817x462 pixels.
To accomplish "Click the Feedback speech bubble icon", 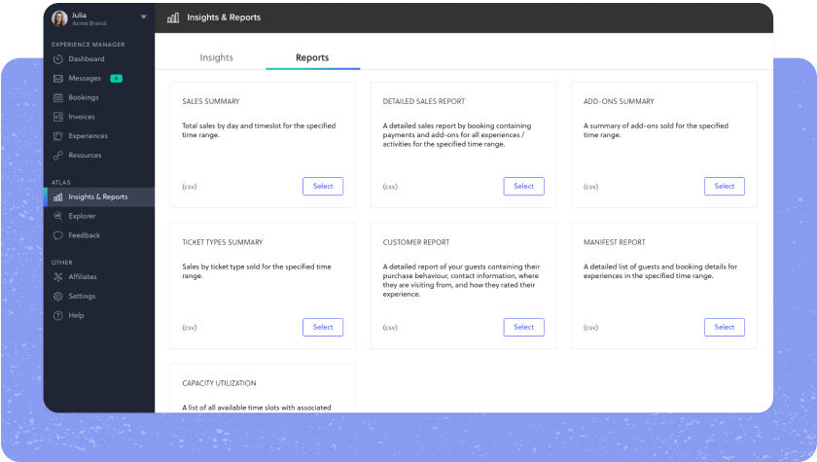I will click(x=58, y=235).
